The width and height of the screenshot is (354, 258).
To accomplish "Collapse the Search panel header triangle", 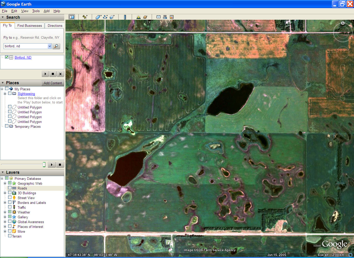I will (x=3, y=17).
